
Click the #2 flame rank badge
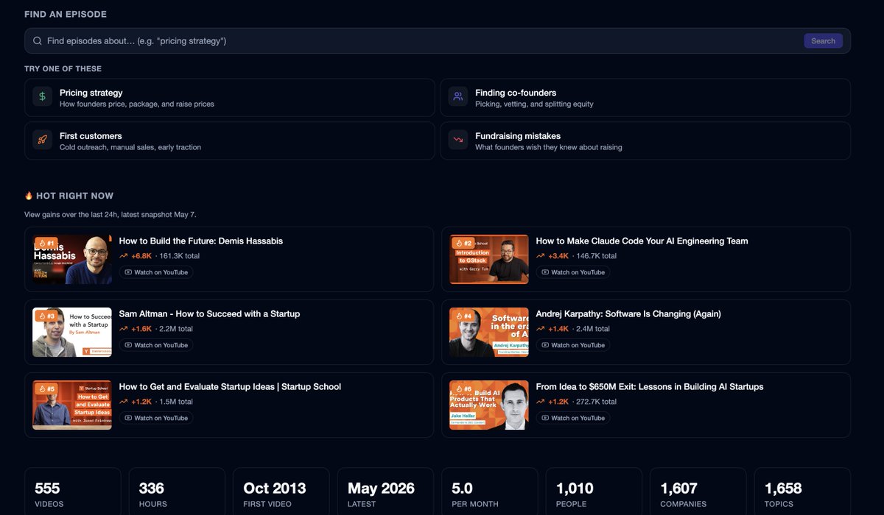(x=463, y=243)
